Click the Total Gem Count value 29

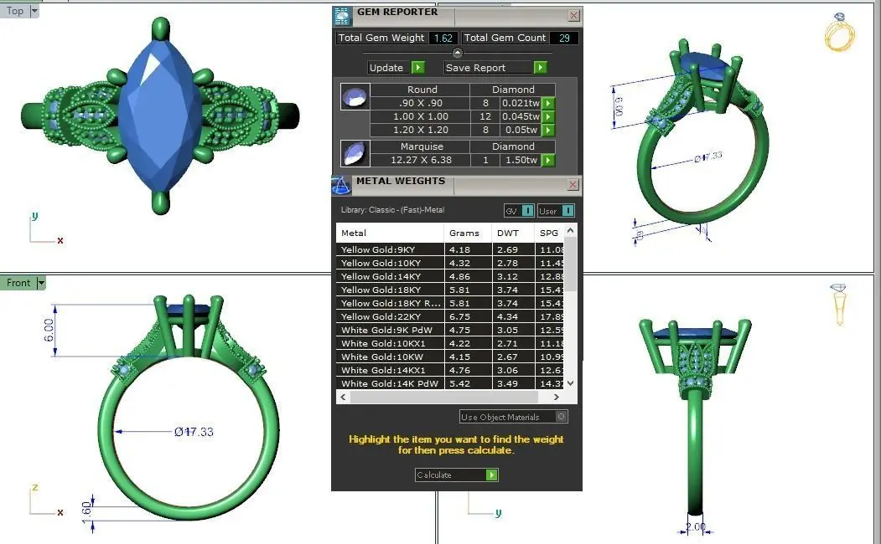pos(564,38)
